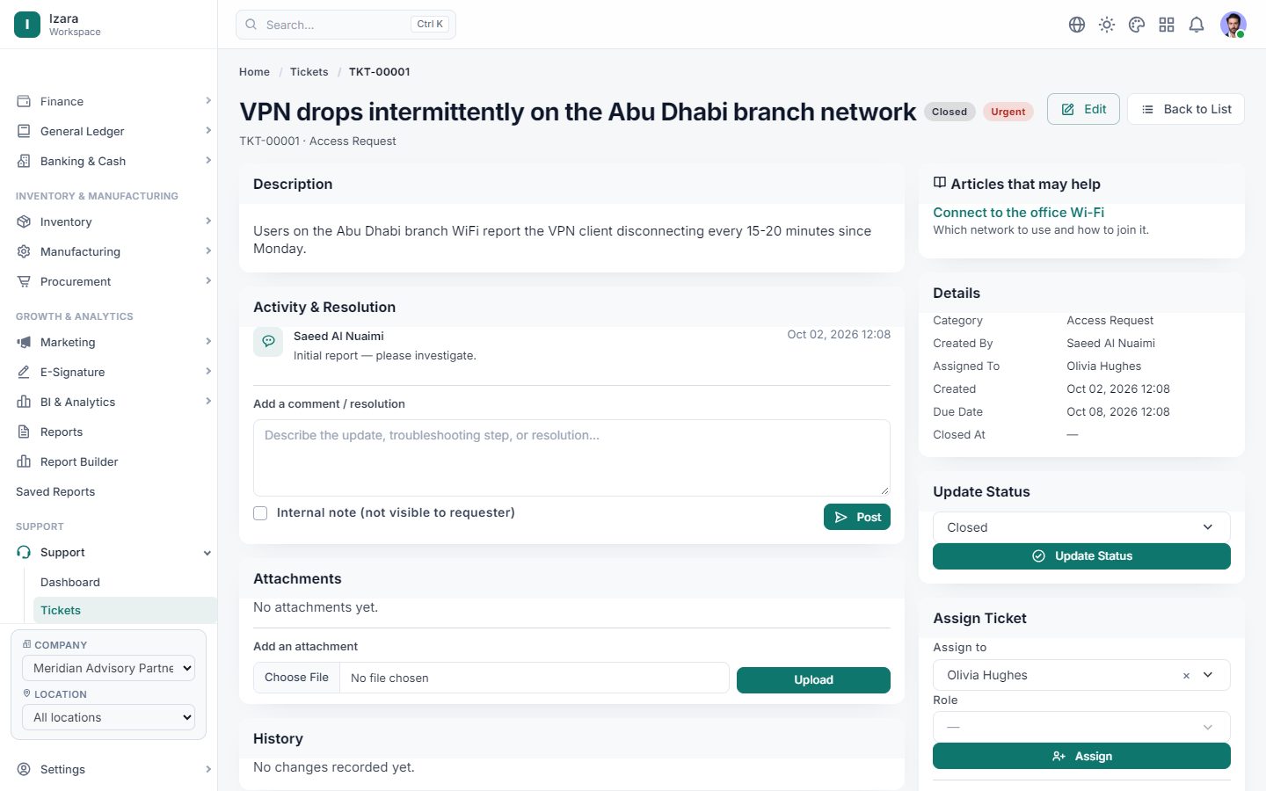Open the color palette theme icon
This screenshot has height=791, width=1266.
pyautogui.click(x=1137, y=25)
